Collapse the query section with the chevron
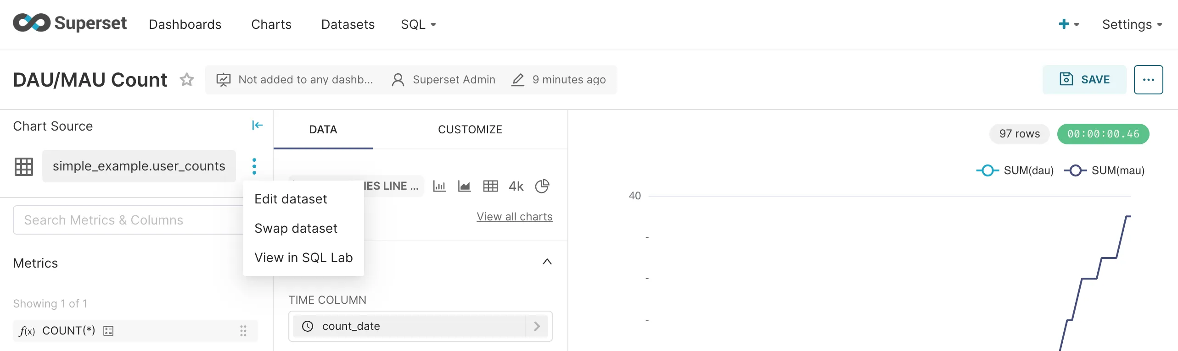 click(547, 262)
